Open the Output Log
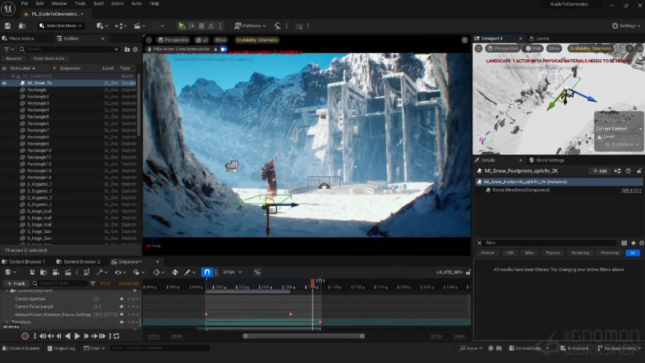Viewport: 645px width, 363px height. (61, 349)
